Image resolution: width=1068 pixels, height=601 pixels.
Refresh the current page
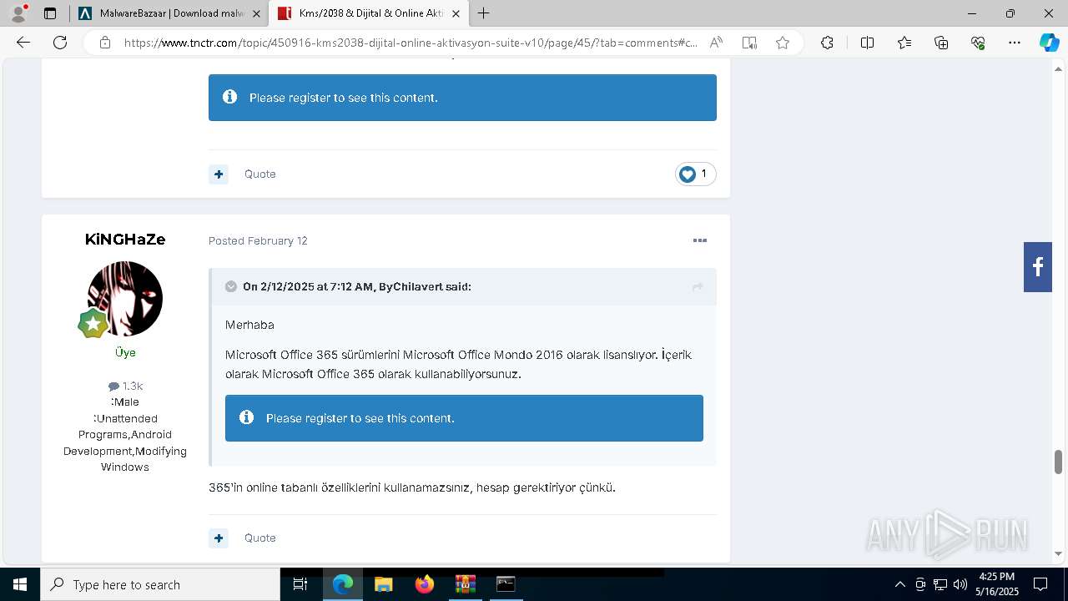60,43
